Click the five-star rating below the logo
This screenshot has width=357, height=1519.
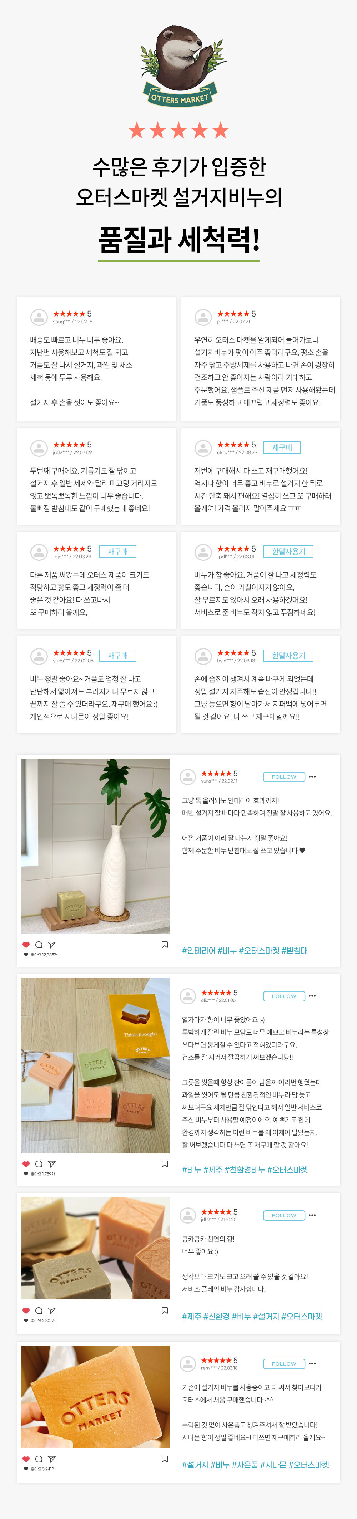point(178,130)
